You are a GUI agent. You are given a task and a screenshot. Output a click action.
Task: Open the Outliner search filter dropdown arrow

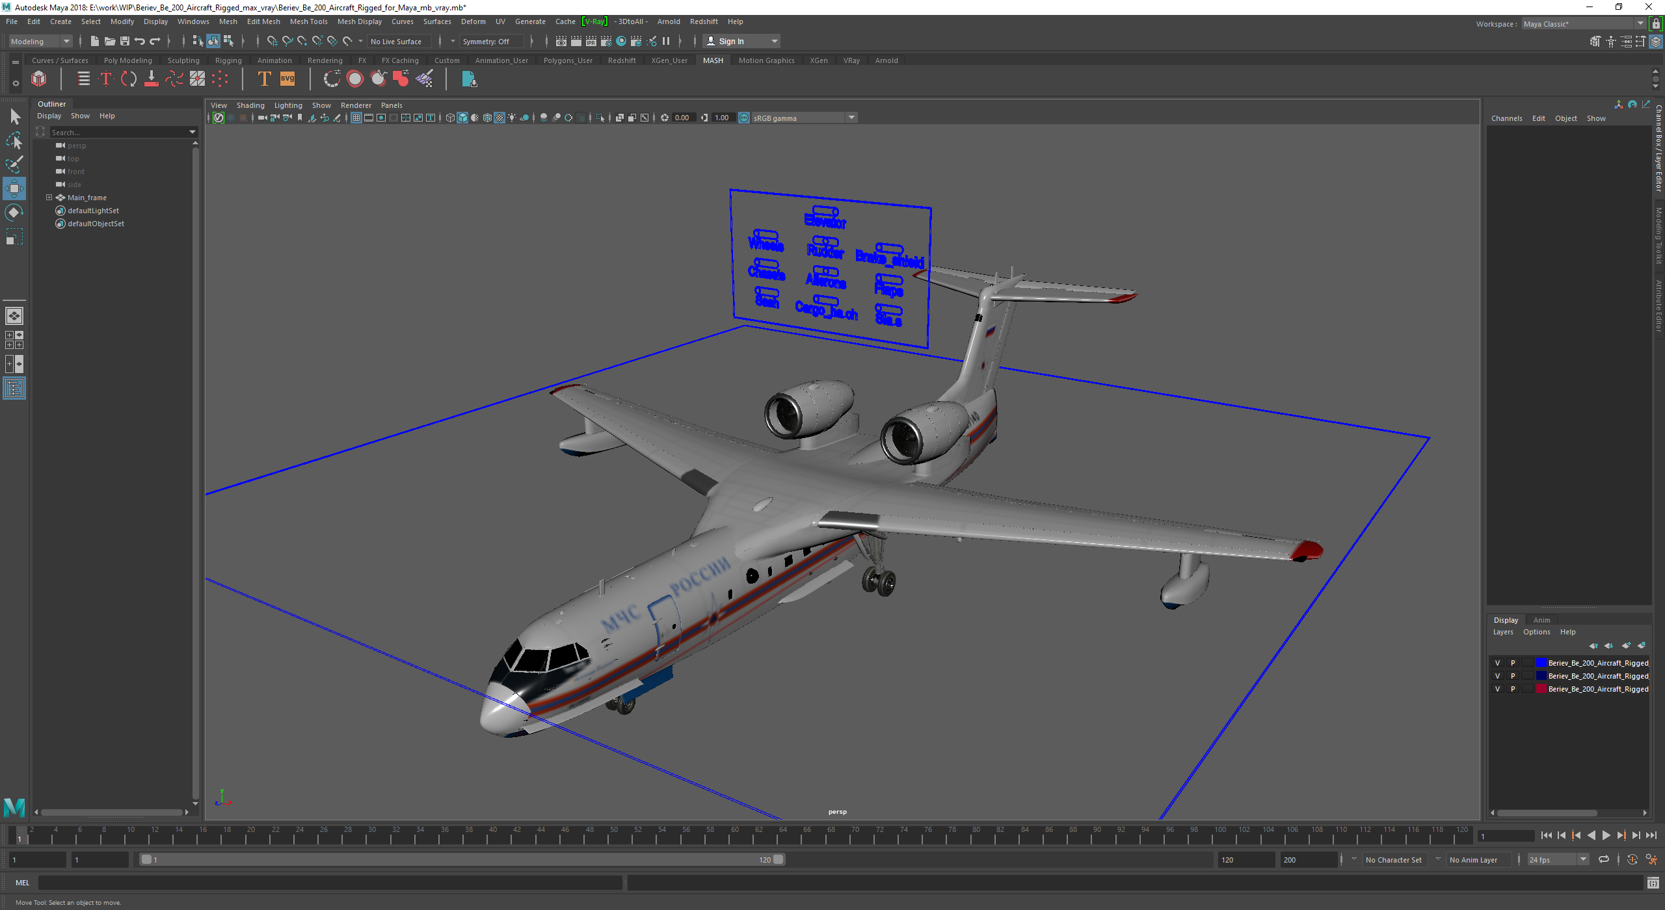(192, 132)
